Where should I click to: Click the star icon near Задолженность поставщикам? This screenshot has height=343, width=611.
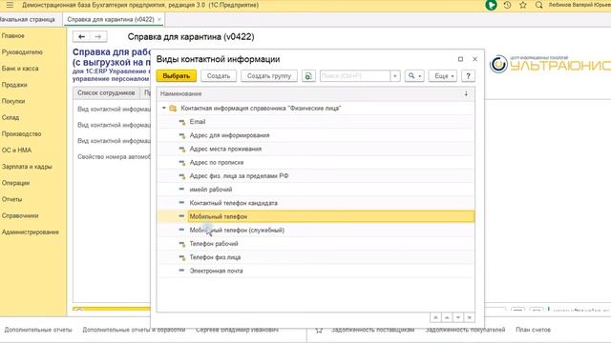[319, 330]
